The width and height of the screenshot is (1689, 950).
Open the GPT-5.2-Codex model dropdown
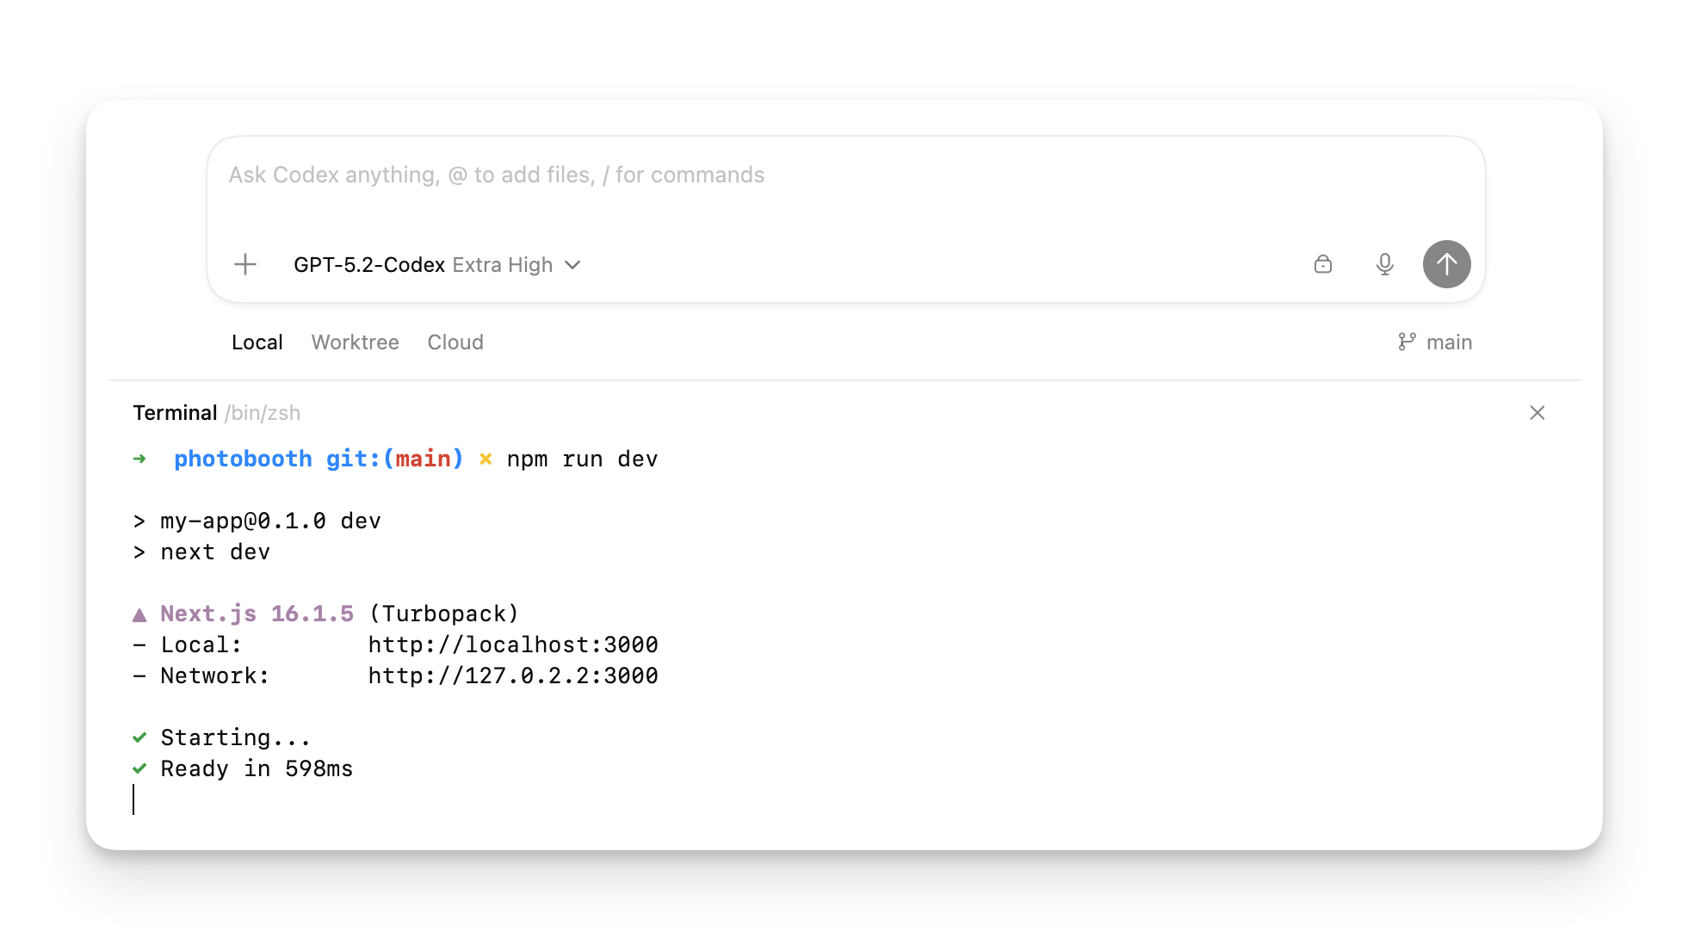pyautogui.click(x=370, y=264)
